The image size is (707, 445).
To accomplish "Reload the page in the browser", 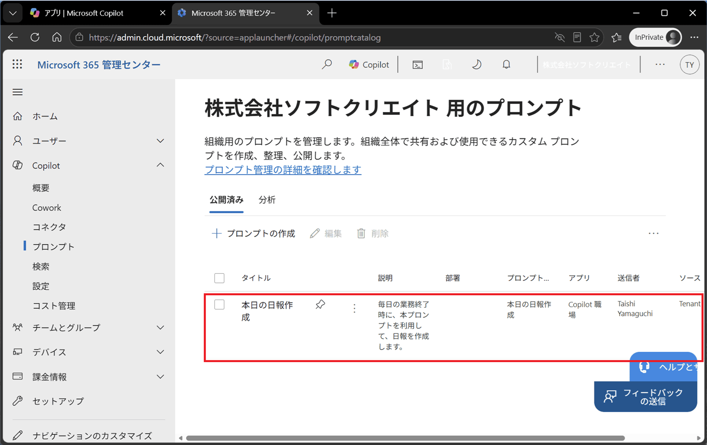I will point(35,37).
